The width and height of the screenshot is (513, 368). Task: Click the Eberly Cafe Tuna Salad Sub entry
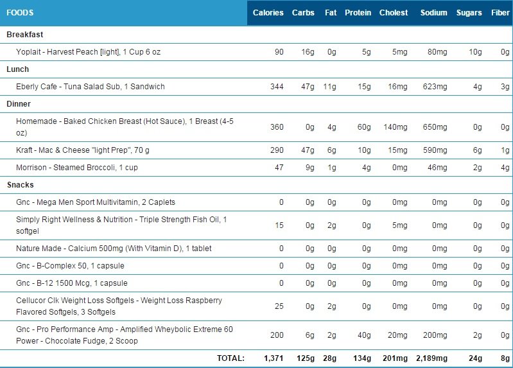click(91, 87)
